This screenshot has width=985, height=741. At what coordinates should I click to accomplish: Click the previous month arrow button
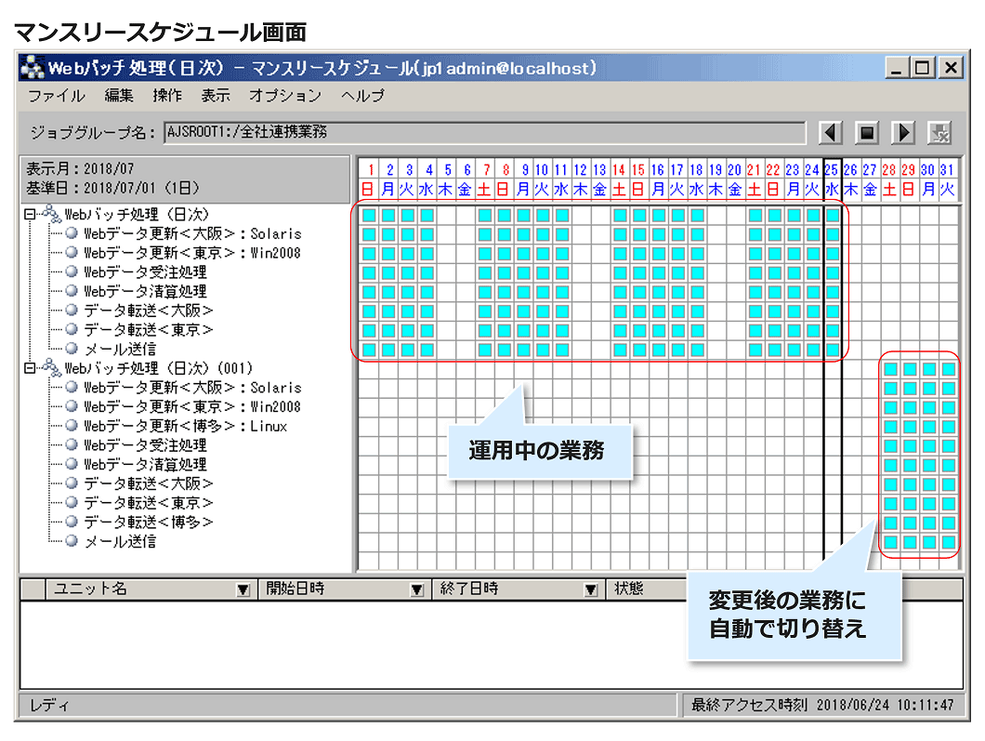click(830, 133)
